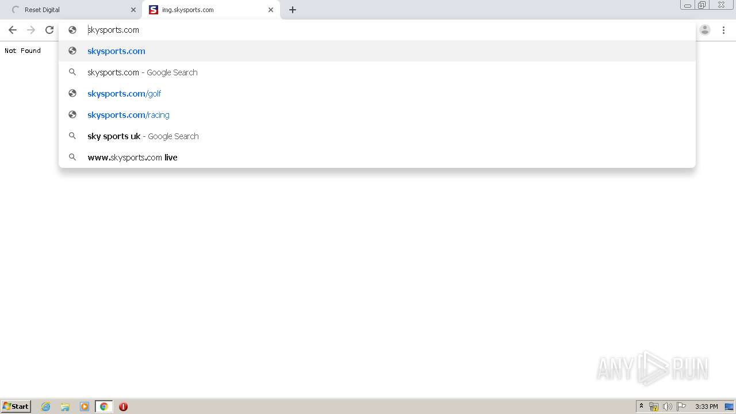Close the Reset Digital tab
Viewport: 736px width, 414px height.
[133, 10]
